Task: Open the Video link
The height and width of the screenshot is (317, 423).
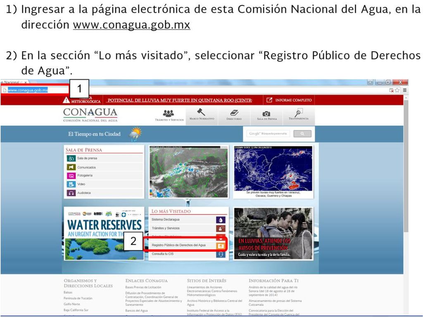Action: click(x=81, y=184)
